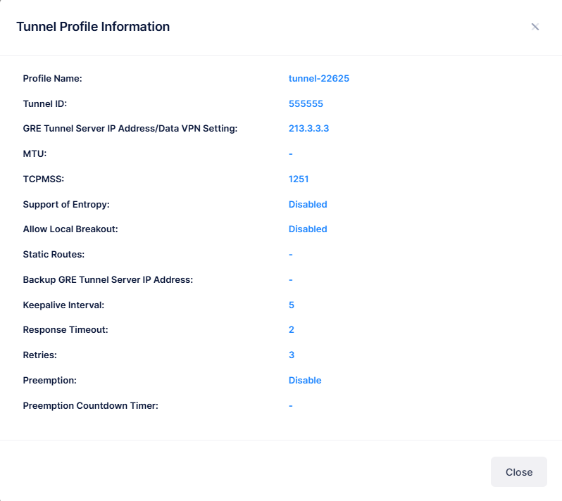This screenshot has width=562, height=501.
Task: Click the Preemption Disable value
Action: 305,381
